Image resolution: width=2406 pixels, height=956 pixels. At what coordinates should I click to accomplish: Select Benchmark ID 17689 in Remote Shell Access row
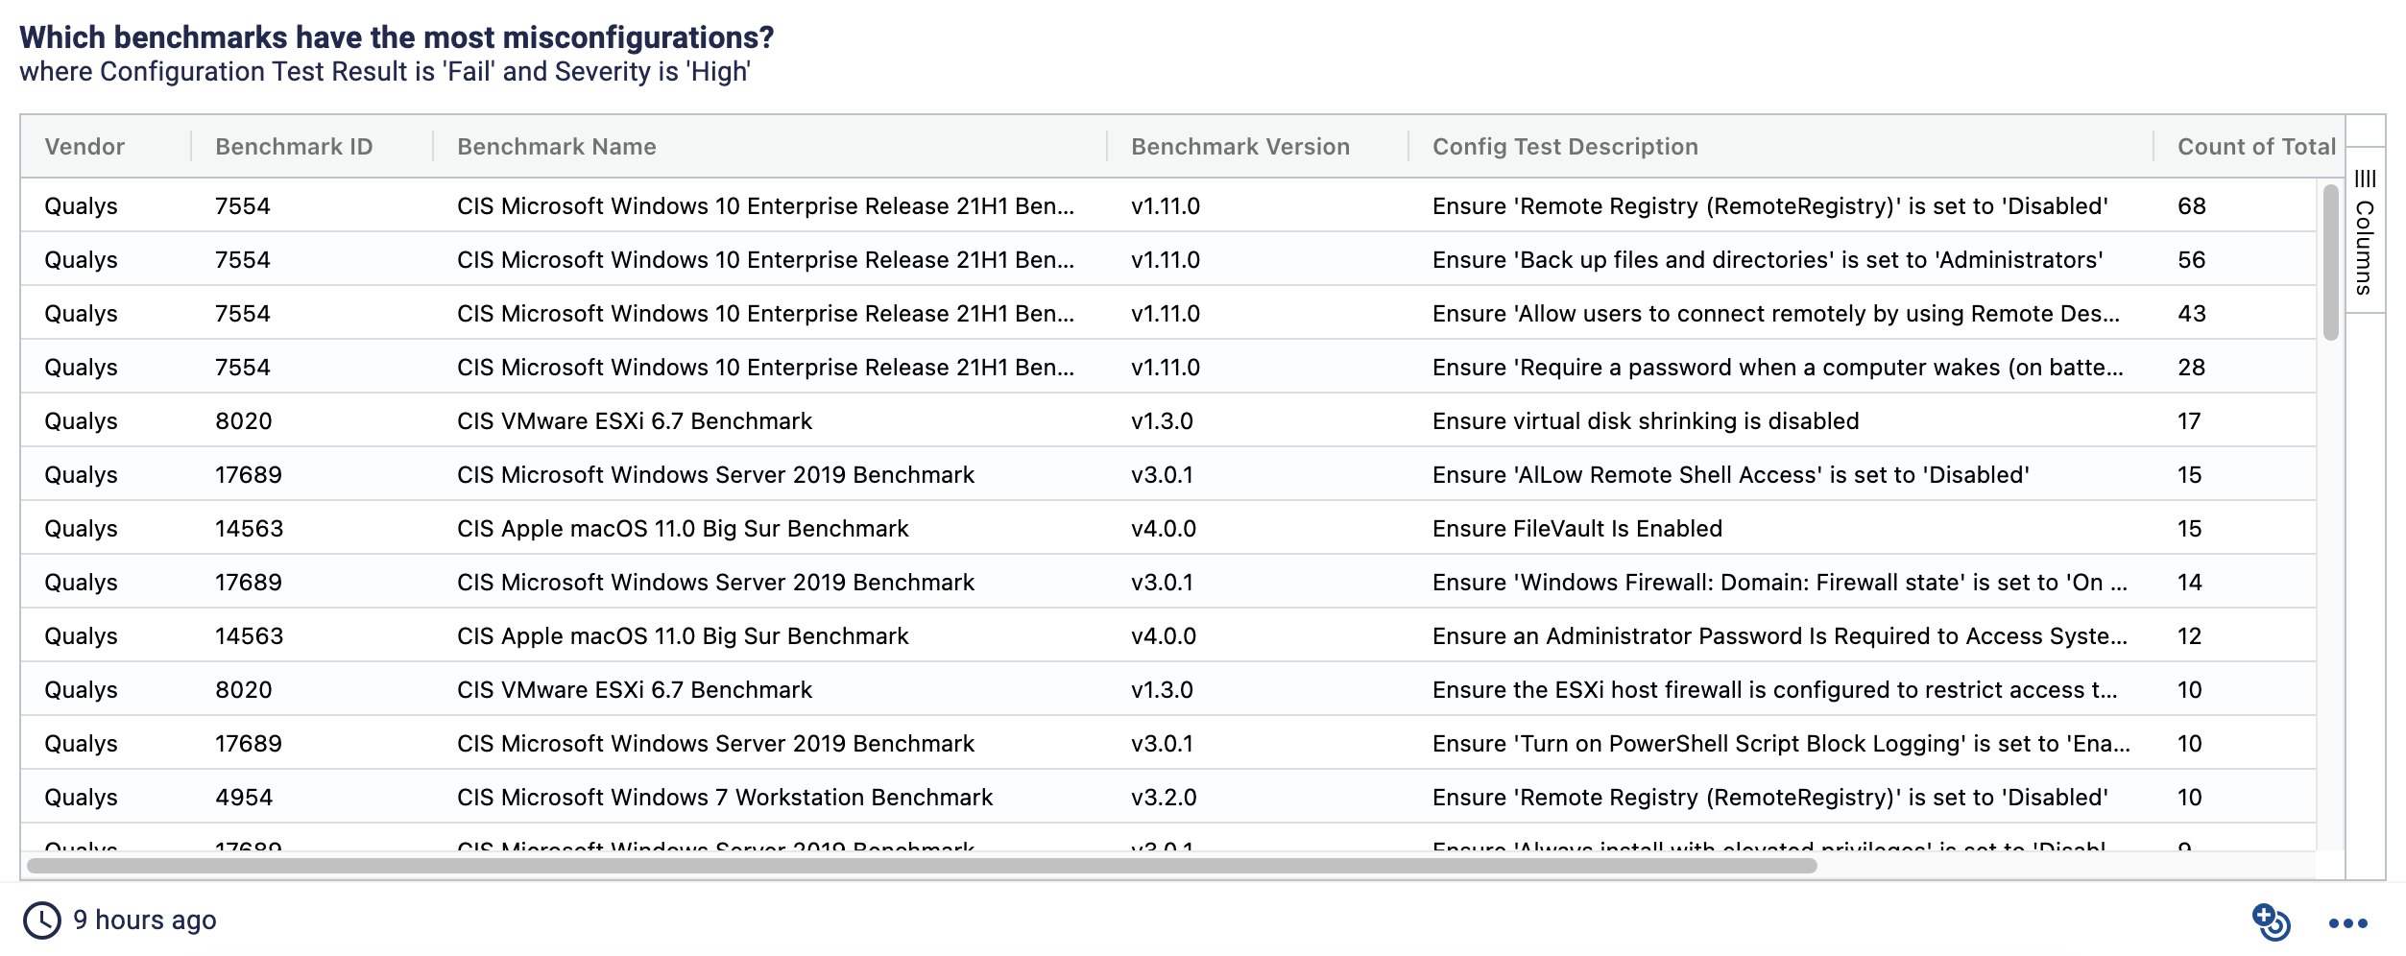coord(249,475)
